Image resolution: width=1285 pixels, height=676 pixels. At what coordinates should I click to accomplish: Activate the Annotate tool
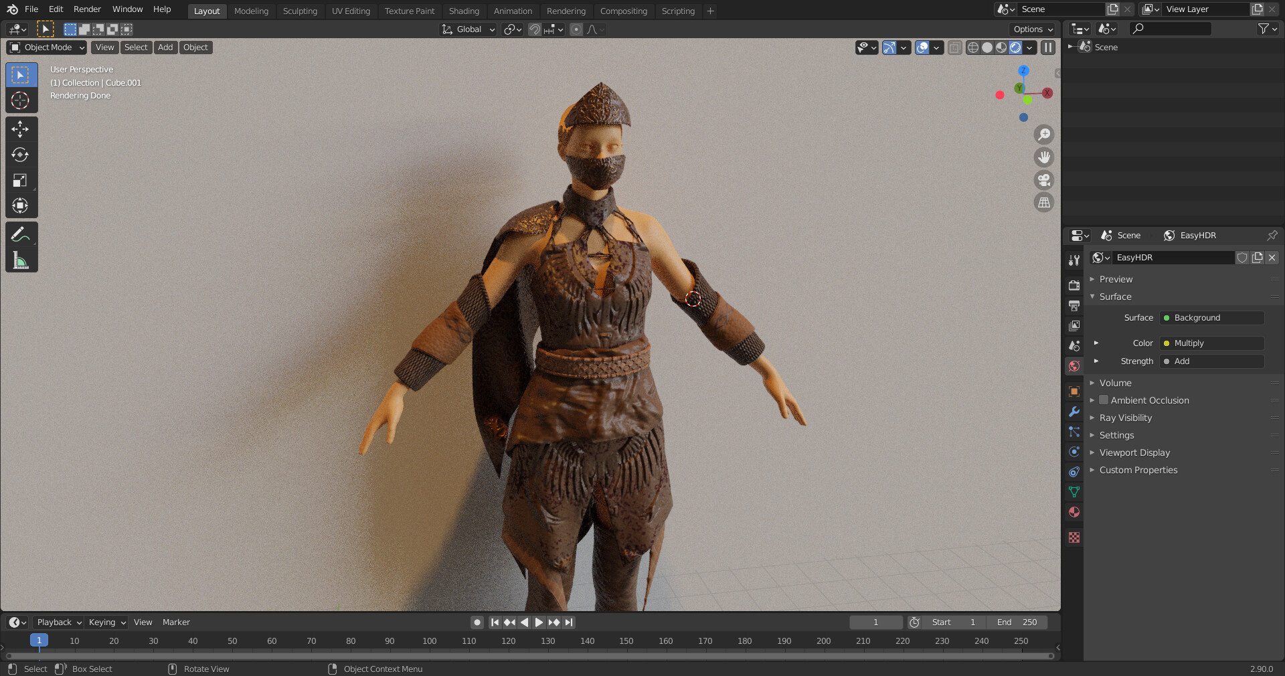coord(21,234)
